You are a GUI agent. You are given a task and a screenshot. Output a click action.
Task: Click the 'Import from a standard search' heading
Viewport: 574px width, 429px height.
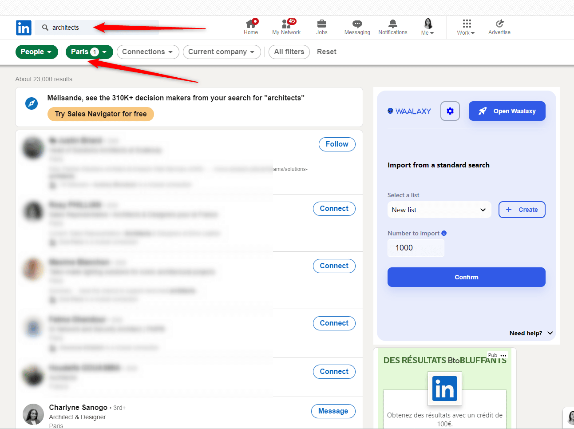[439, 165]
